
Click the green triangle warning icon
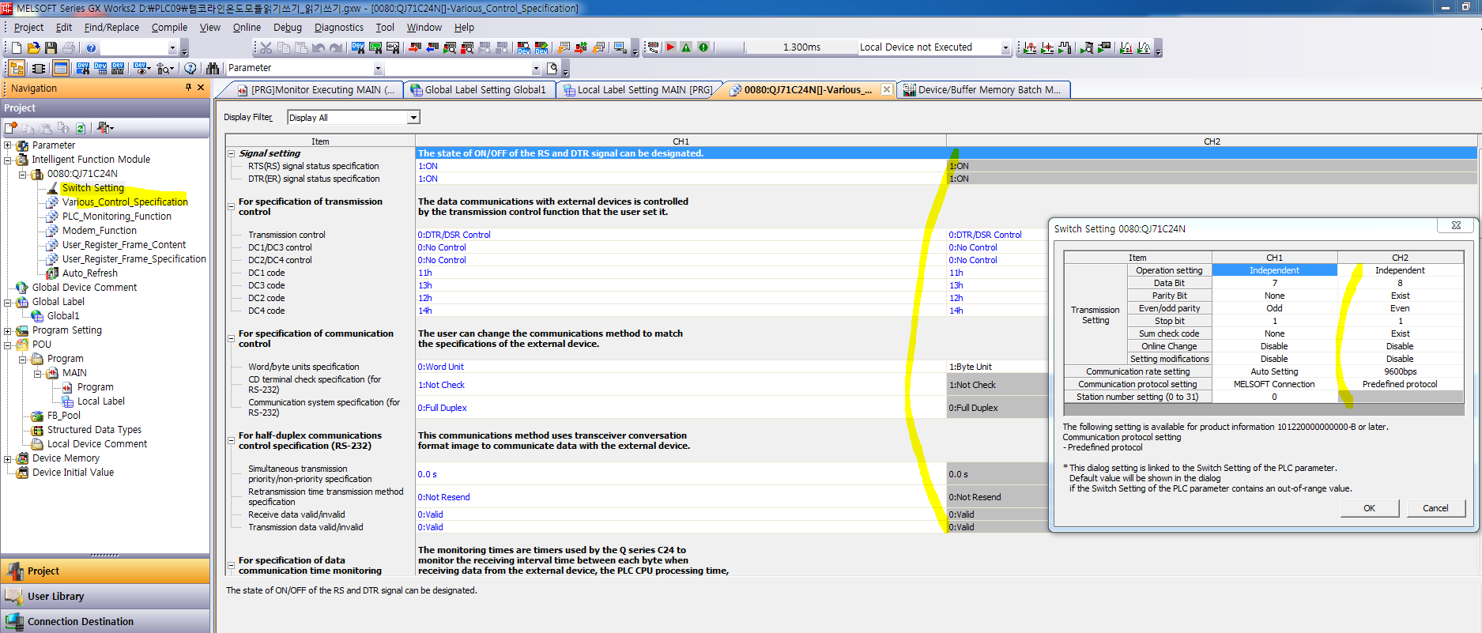(686, 47)
